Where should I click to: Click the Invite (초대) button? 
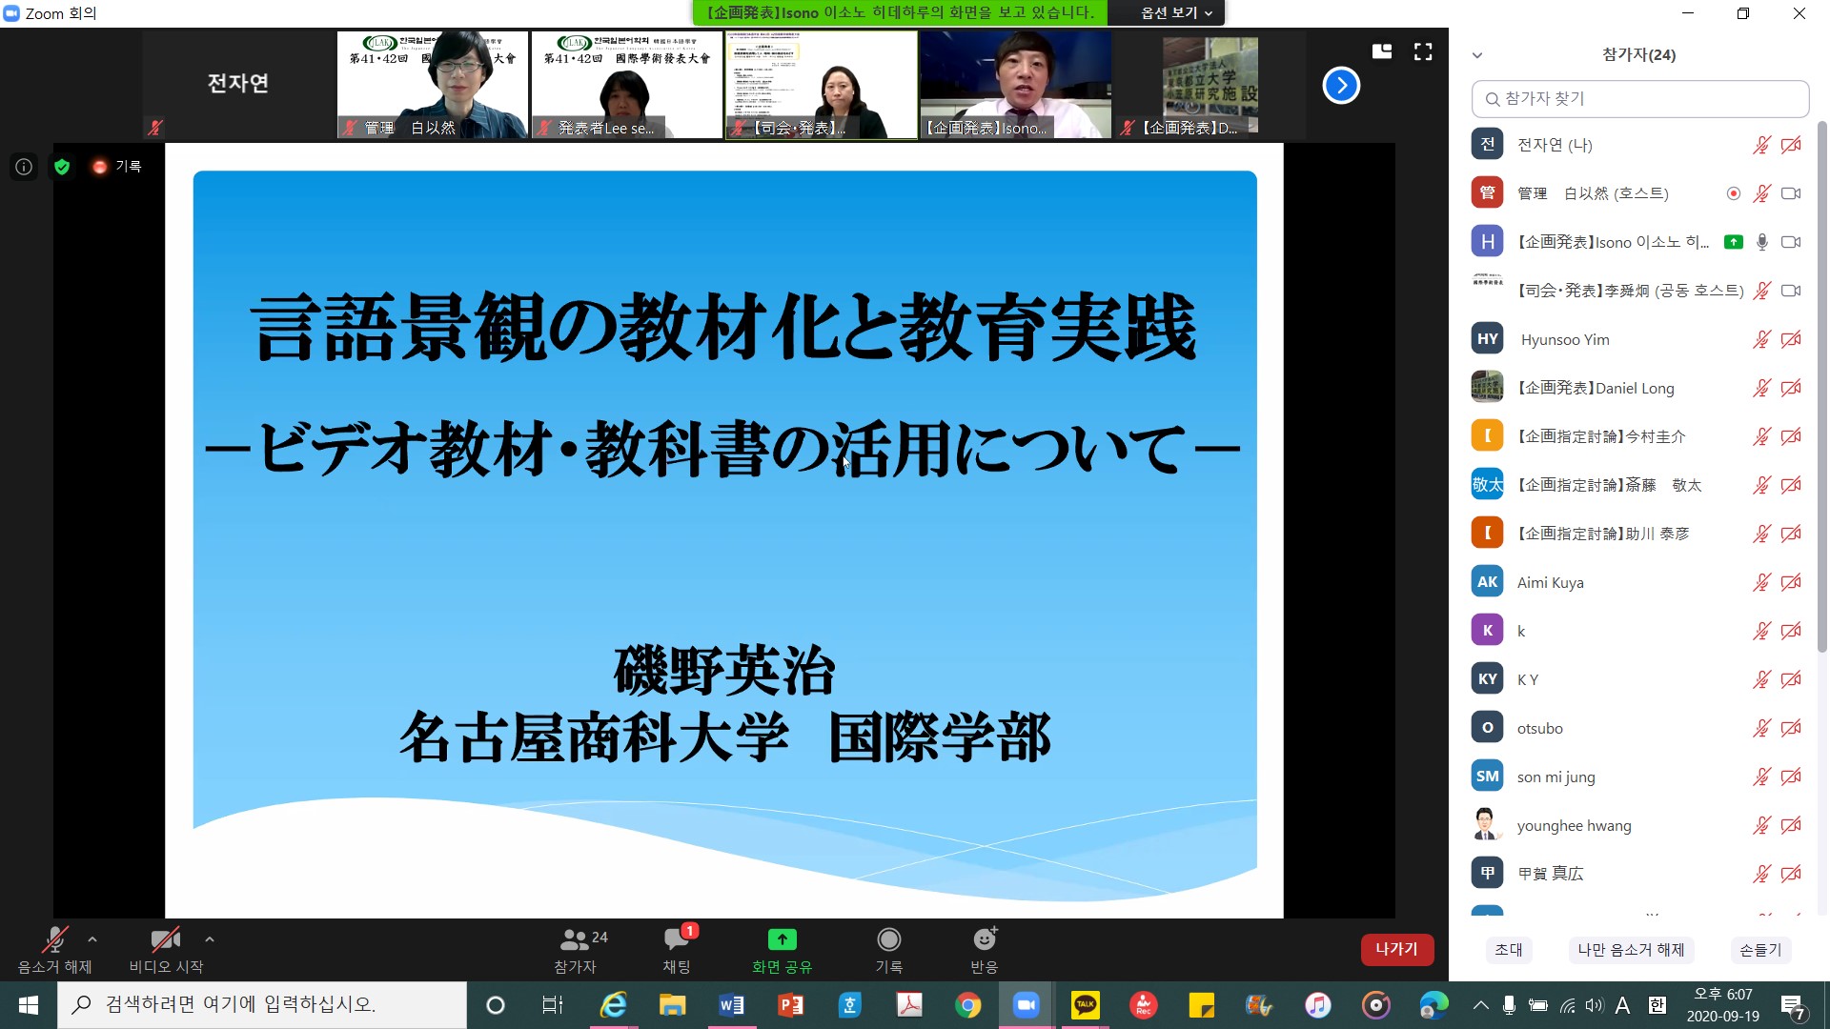(x=1508, y=950)
